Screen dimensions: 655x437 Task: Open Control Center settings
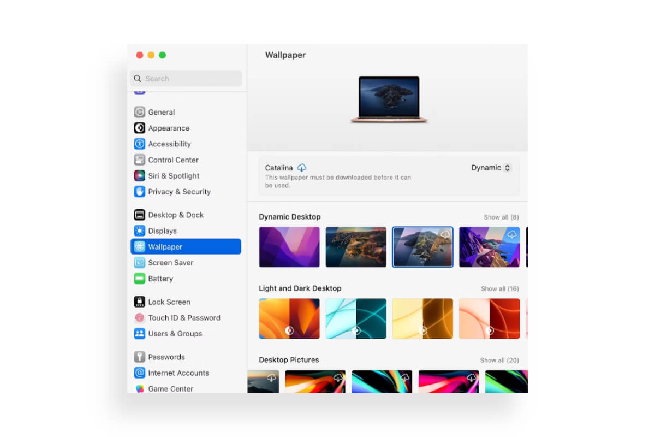(x=173, y=160)
